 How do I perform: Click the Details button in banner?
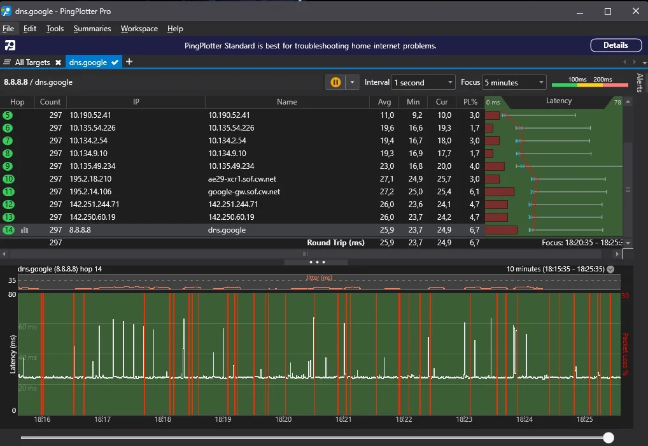[x=616, y=45]
